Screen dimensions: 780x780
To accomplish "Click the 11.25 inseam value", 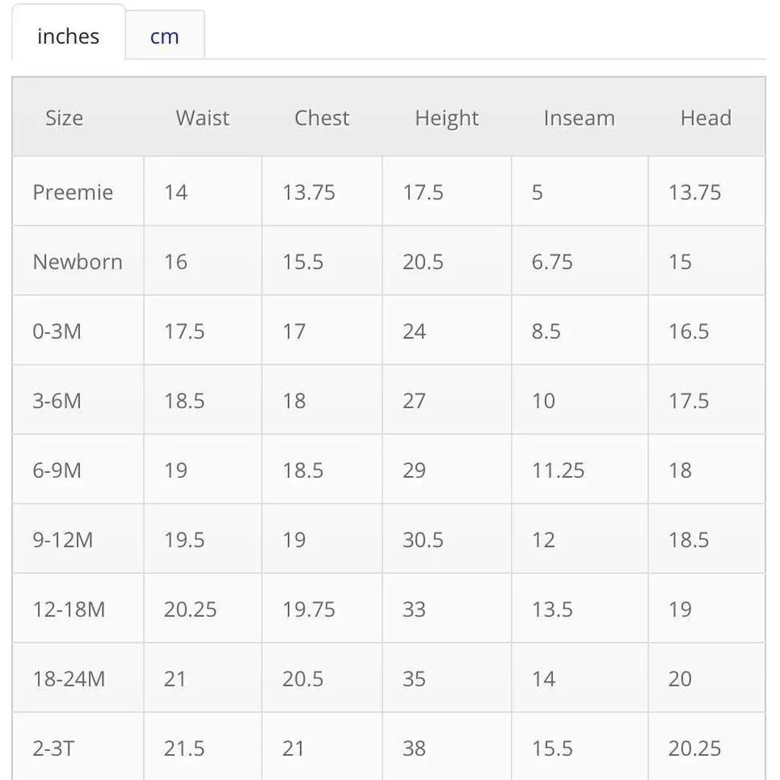I will [x=558, y=470].
